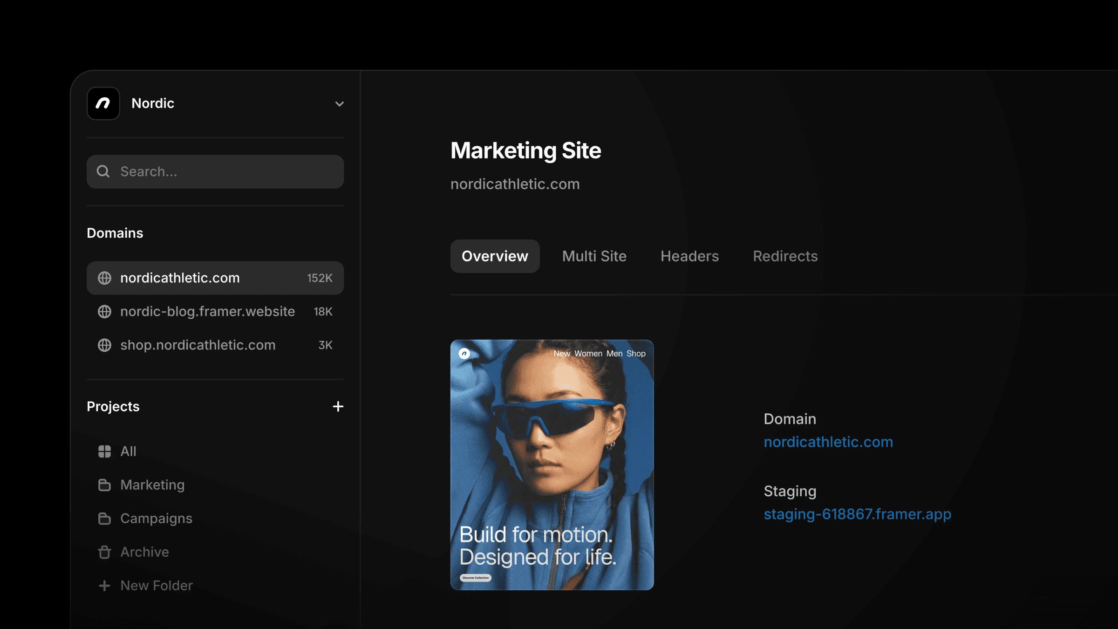Click the Nordic workspace logo icon
Image resolution: width=1118 pixels, height=629 pixels.
tap(103, 103)
